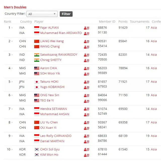The width and height of the screenshot is (161, 161).
Task: Open the Country Filter dropdown
Action: click(x=42, y=14)
